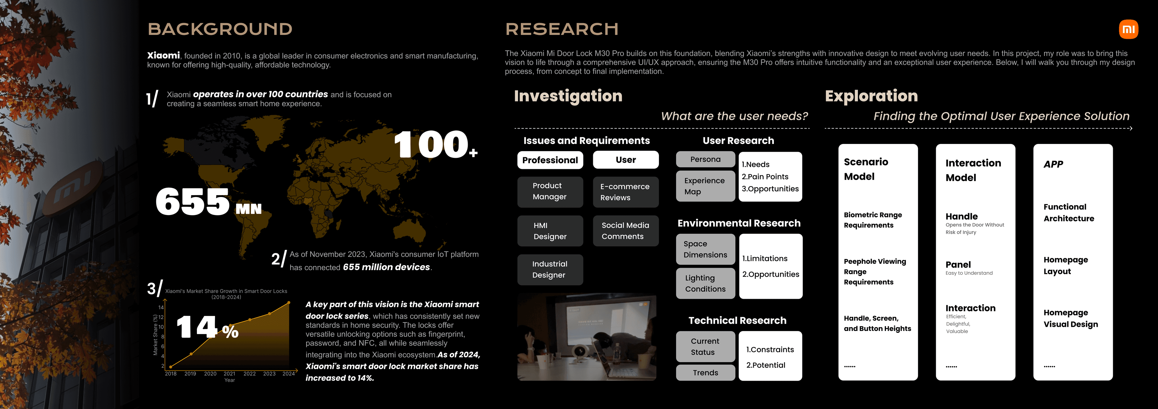Click 'Interaction' item with Efficient, Delightful, Valuable
This screenshot has height=409, width=1158.
pos(970,308)
